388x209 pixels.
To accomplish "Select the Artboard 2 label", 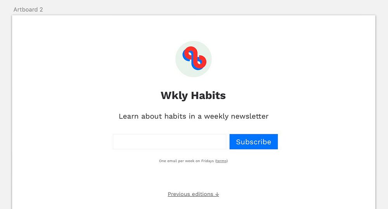I will (28, 10).
